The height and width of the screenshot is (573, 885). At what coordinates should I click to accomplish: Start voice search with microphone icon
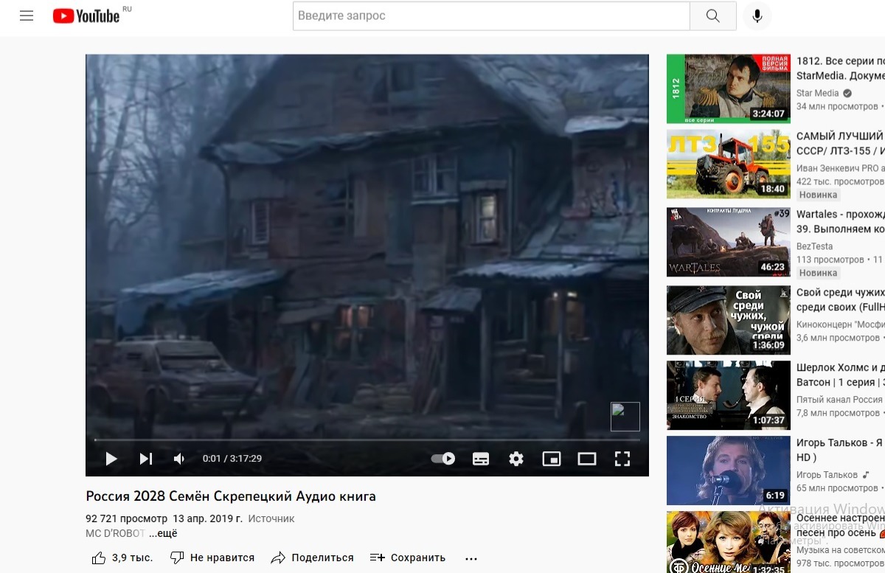[757, 15]
